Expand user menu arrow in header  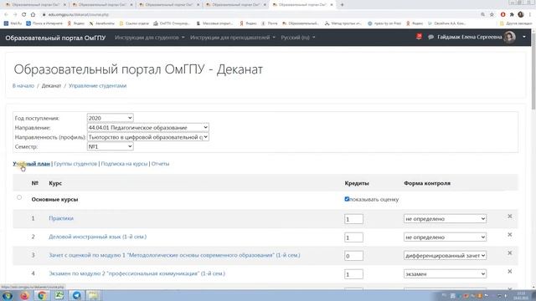[x=524, y=37]
